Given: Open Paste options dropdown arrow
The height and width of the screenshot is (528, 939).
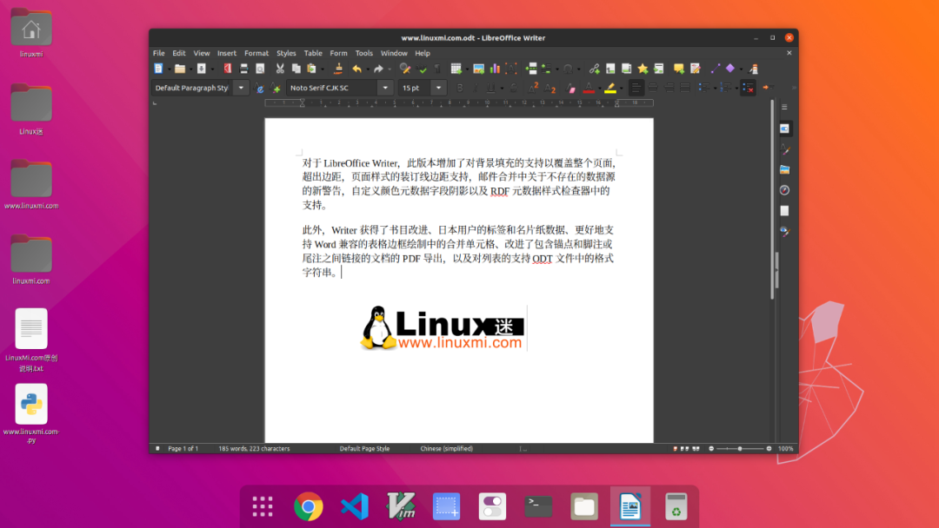Looking at the screenshot, I should coord(322,69).
